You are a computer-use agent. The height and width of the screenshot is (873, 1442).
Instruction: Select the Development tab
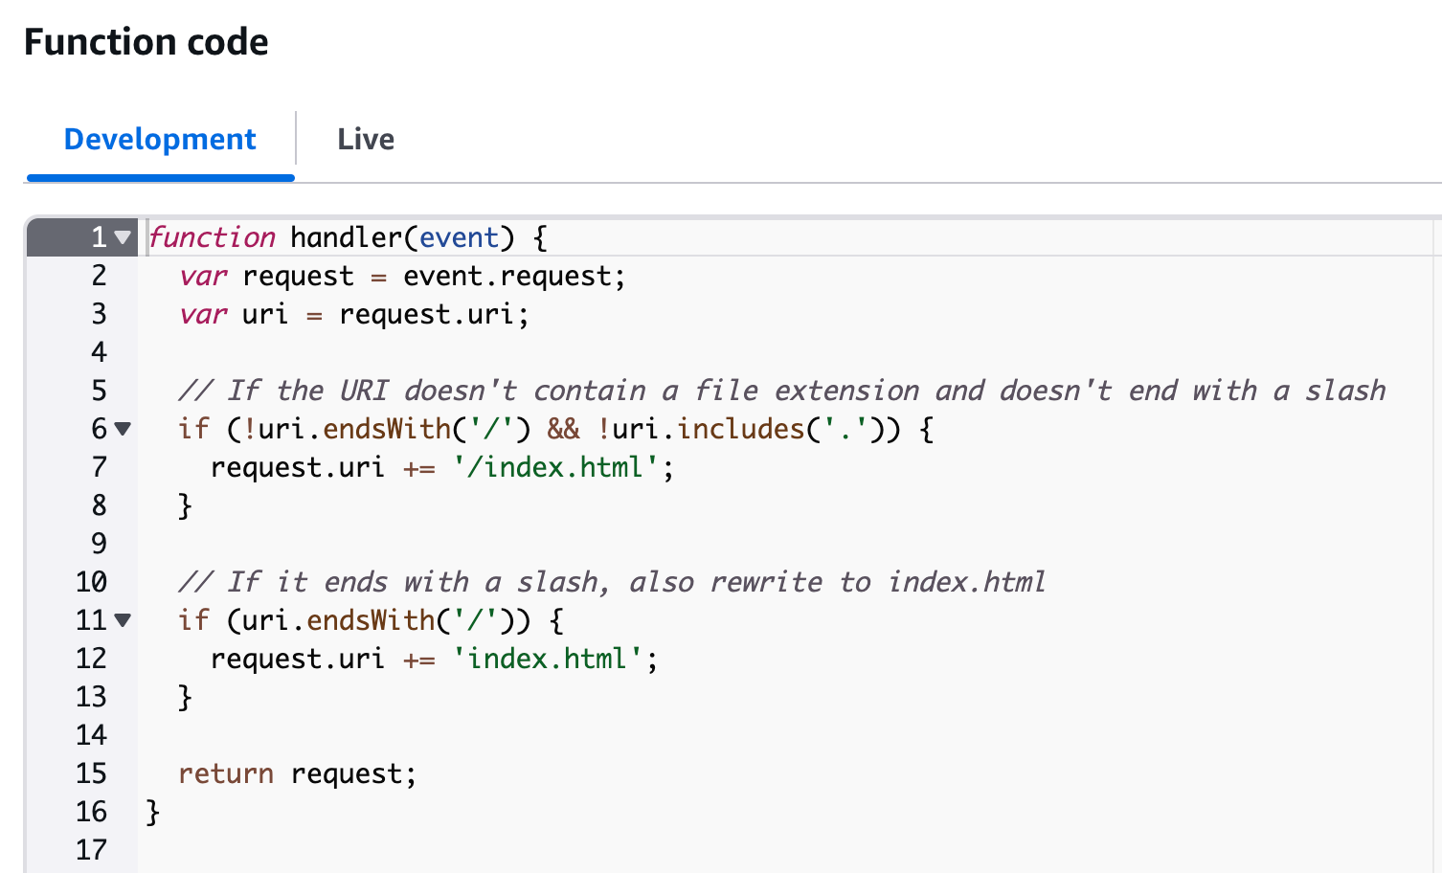[x=159, y=139]
